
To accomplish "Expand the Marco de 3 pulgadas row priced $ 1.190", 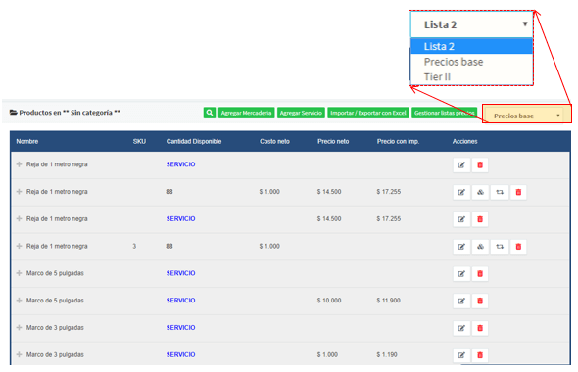I will point(20,355).
